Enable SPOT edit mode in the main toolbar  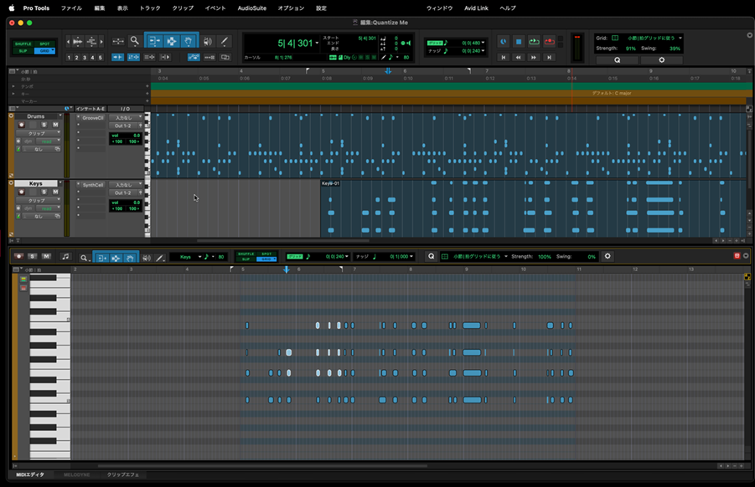[x=44, y=44]
